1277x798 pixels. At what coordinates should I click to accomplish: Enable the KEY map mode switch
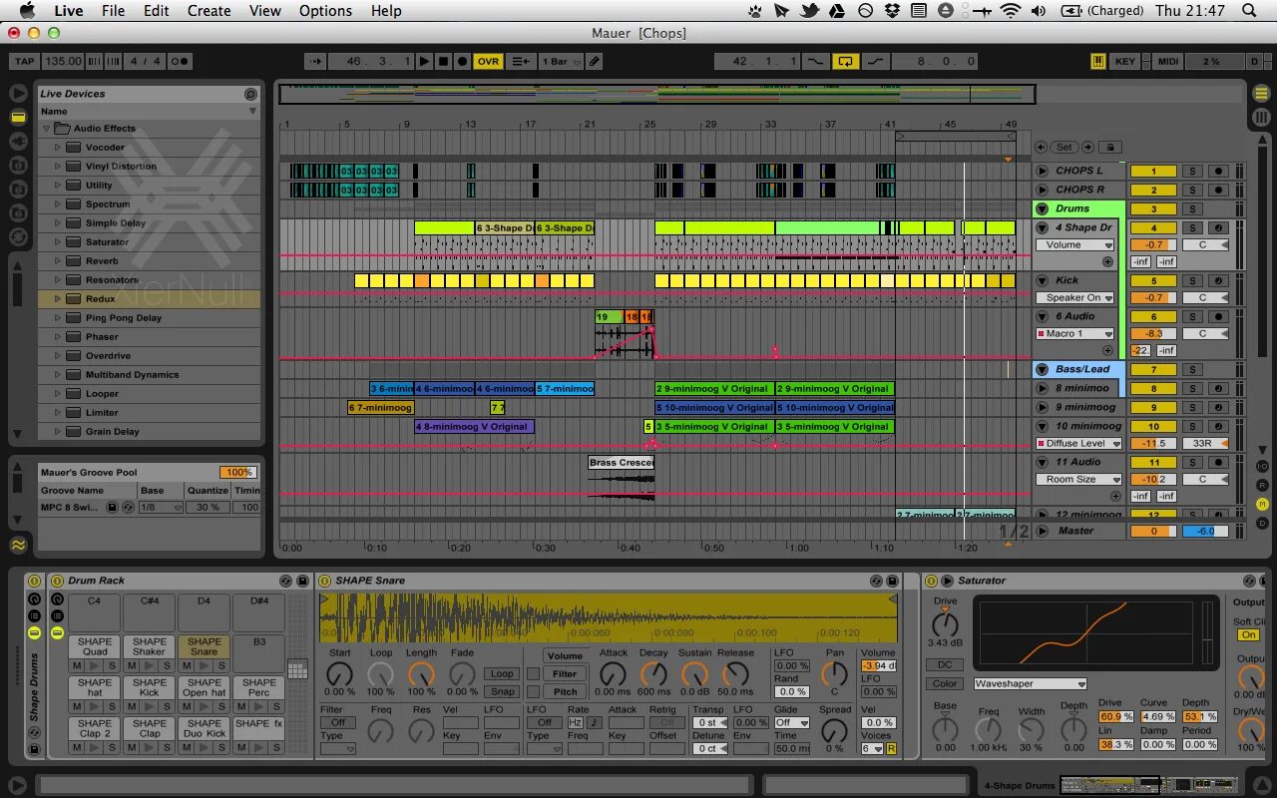(1125, 61)
